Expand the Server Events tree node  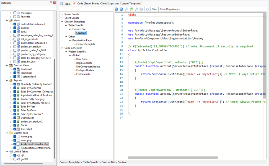pos(62,14)
